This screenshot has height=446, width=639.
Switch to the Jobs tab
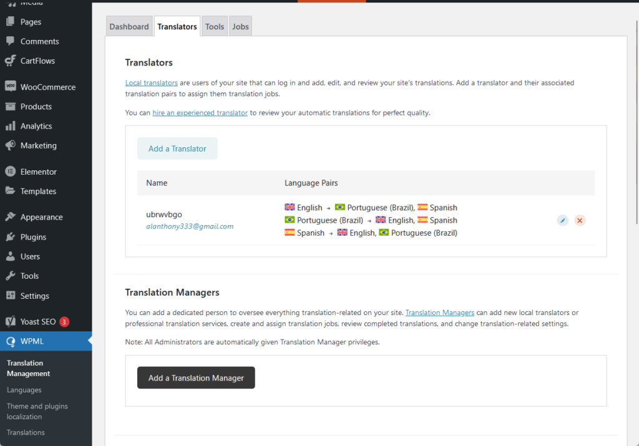point(240,26)
